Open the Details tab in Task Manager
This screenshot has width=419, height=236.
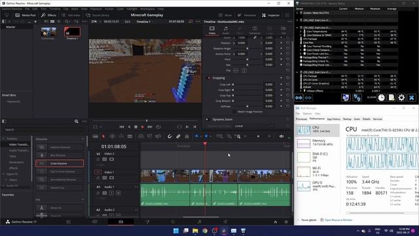tap(367, 119)
